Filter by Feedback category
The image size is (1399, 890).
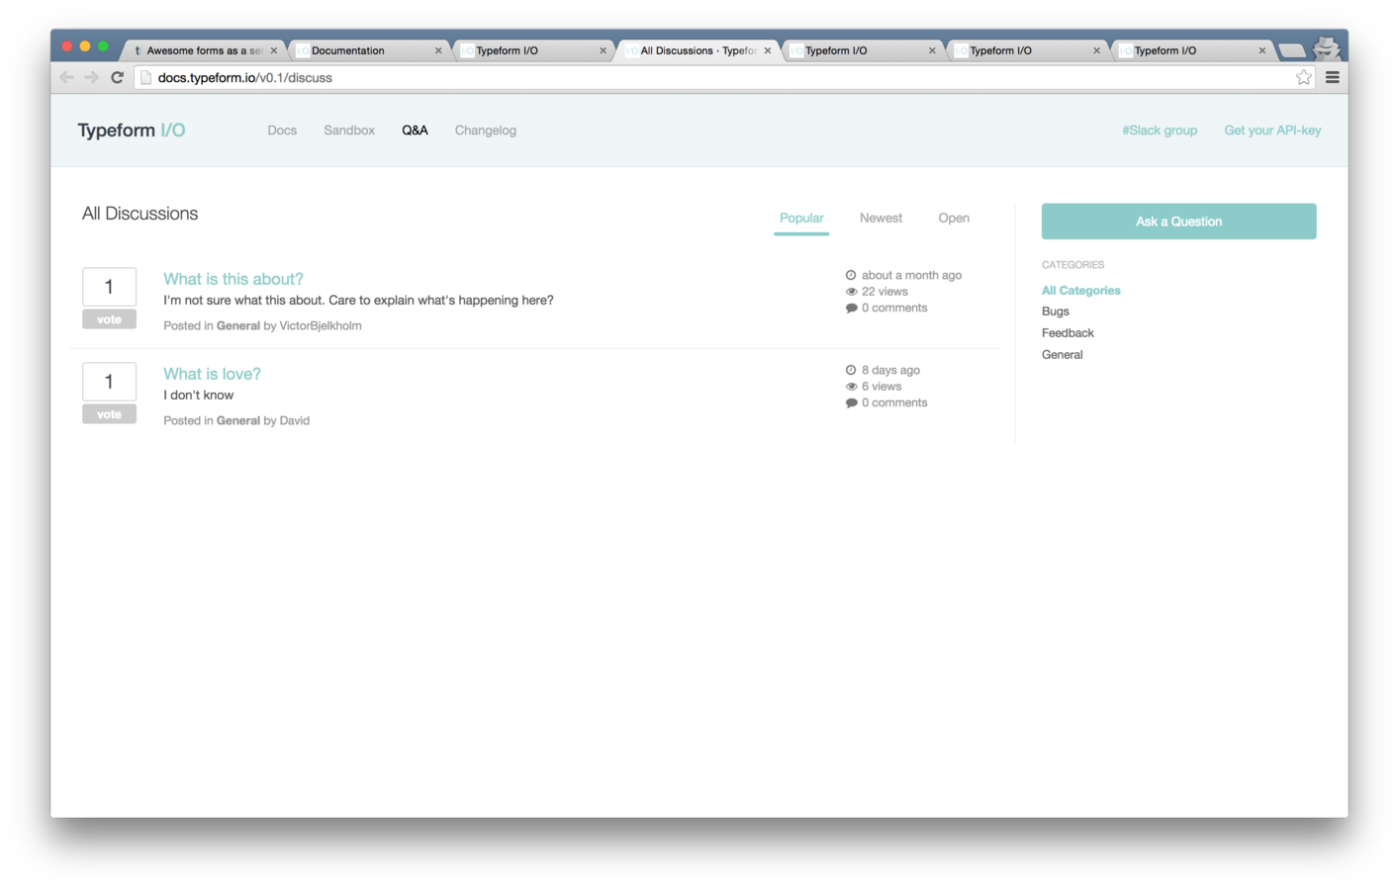pyautogui.click(x=1068, y=333)
